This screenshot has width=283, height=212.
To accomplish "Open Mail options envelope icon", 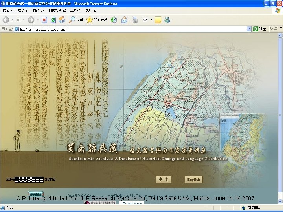I will (124, 20).
